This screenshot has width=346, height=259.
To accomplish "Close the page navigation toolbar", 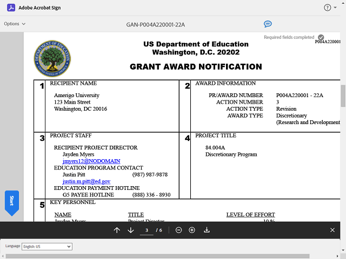I will pyautogui.click(x=332, y=230).
